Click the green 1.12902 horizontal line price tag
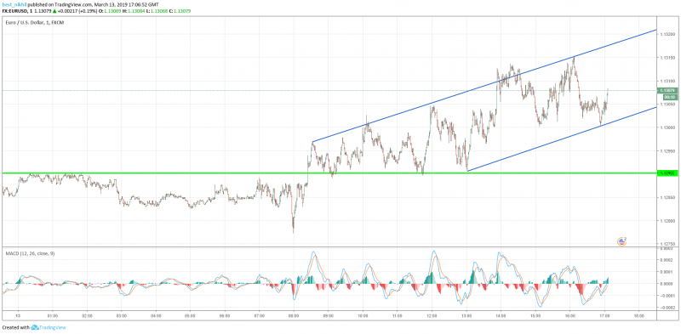Screen dimensions: 681x334 pyautogui.click(x=668, y=173)
